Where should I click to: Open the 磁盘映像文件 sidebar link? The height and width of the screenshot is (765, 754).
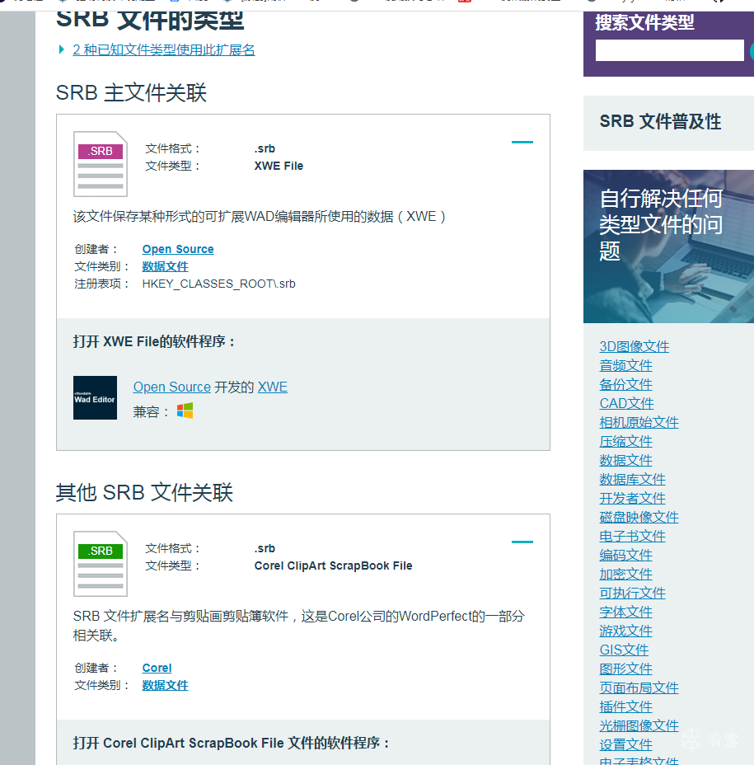pos(639,517)
